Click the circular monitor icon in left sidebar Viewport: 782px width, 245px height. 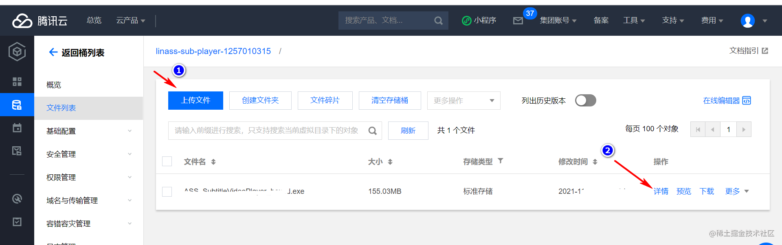pos(17,199)
